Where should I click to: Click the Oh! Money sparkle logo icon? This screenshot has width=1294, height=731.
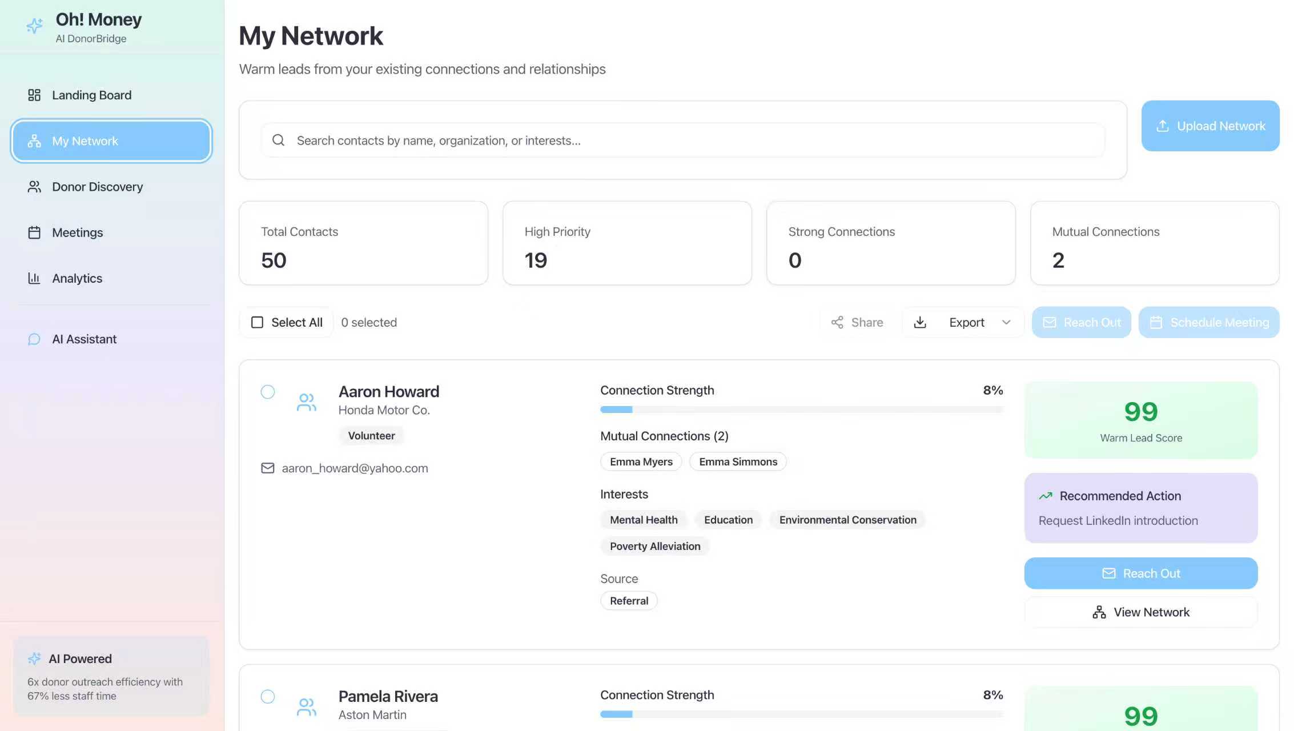click(x=34, y=26)
